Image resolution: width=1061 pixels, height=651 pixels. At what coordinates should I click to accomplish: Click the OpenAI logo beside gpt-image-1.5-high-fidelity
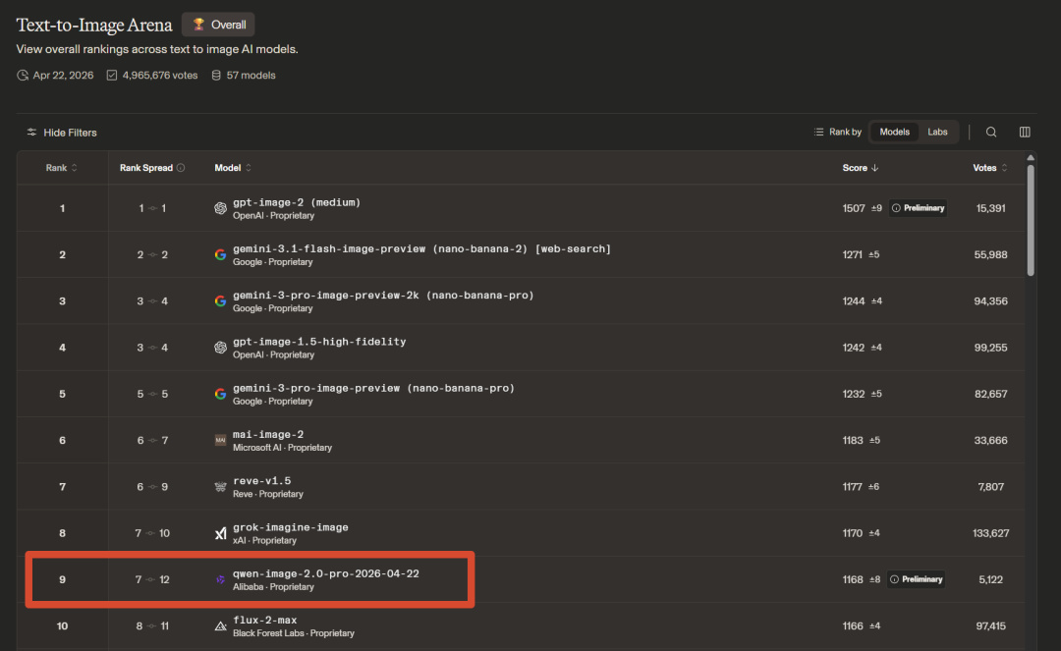[x=221, y=348]
